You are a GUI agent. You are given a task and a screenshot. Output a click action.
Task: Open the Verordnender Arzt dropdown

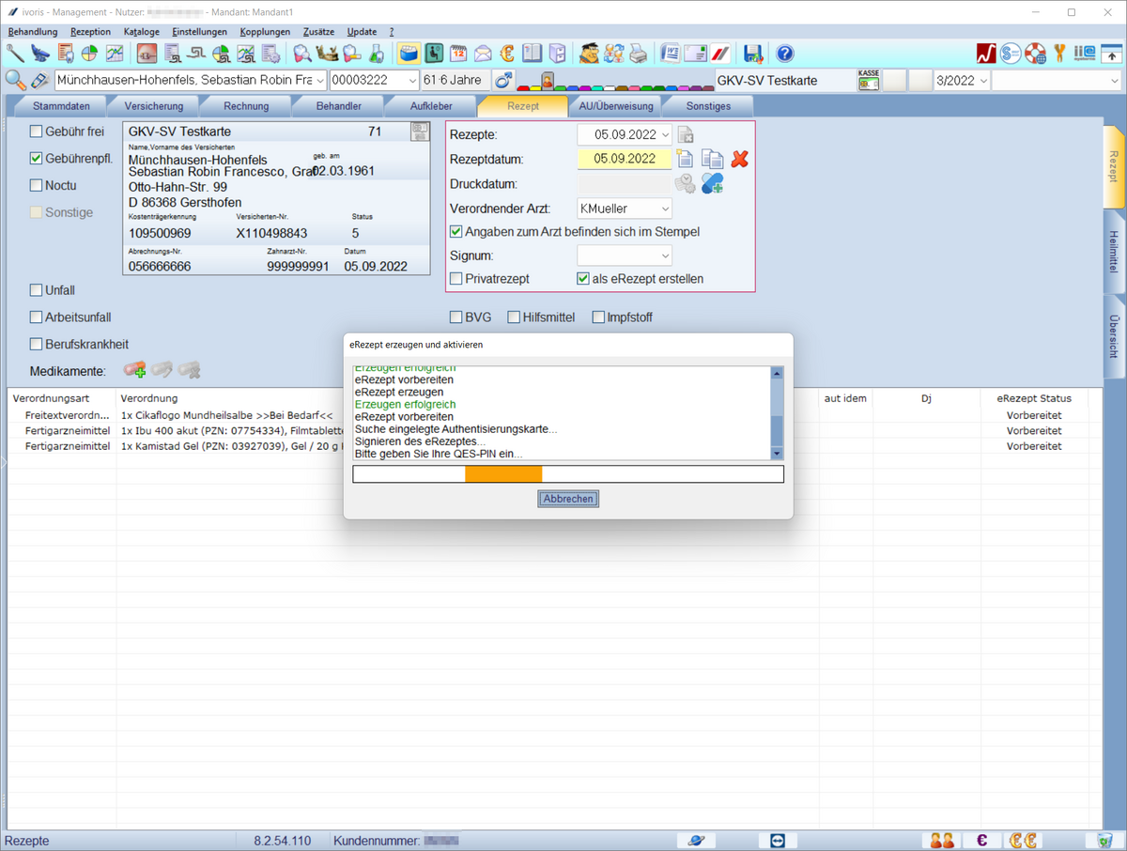point(666,209)
